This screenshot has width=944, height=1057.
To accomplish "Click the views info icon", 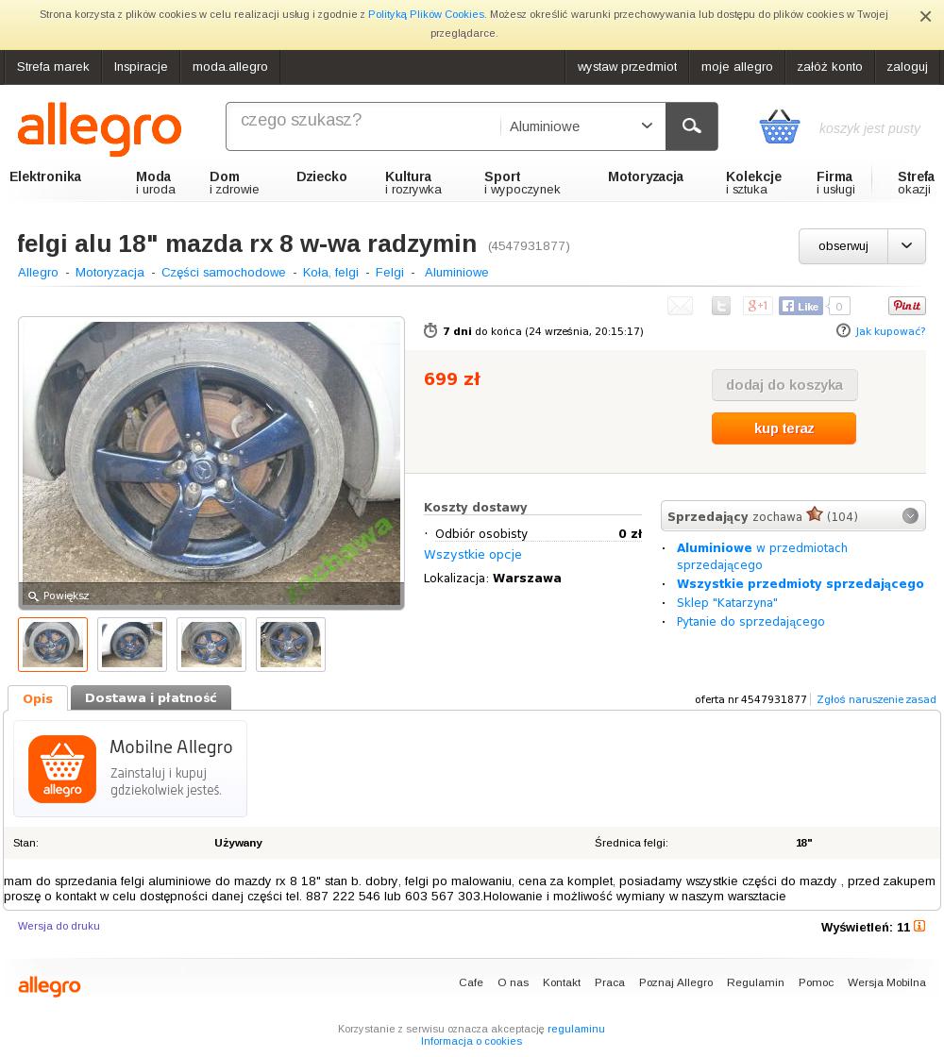I will (x=919, y=926).
